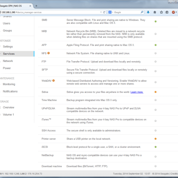Click the Google search input field
Viewport: 178px width, 178px height.
coord(127,12)
